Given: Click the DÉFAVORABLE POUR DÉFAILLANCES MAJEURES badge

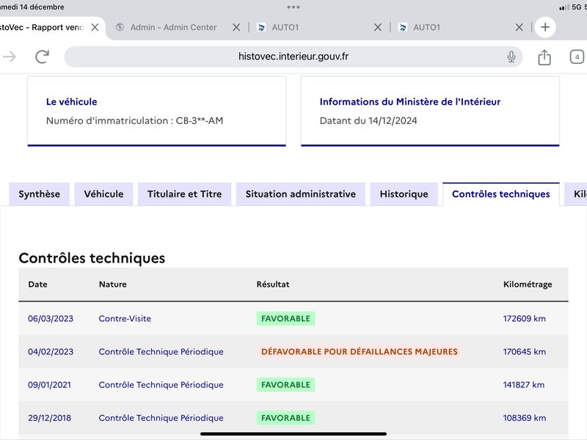Looking at the screenshot, I should point(360,352).
